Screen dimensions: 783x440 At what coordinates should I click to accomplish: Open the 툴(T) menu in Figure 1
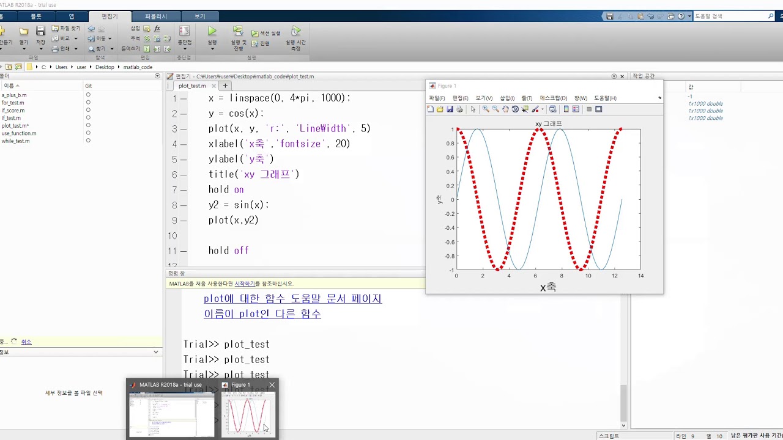tap(527, 98)
